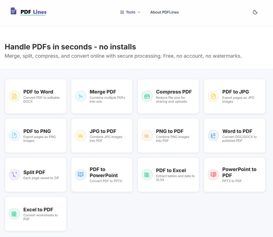Click 'Combine multiple PDFs into one' text

(107, 100)
